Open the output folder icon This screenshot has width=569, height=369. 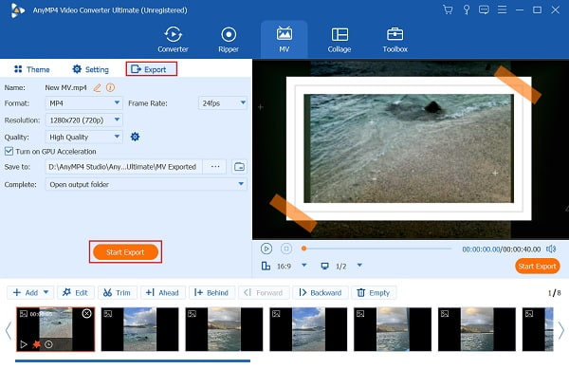click(x=240, y=167)
